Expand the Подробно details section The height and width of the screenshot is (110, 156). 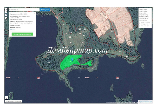pos(12,30)
